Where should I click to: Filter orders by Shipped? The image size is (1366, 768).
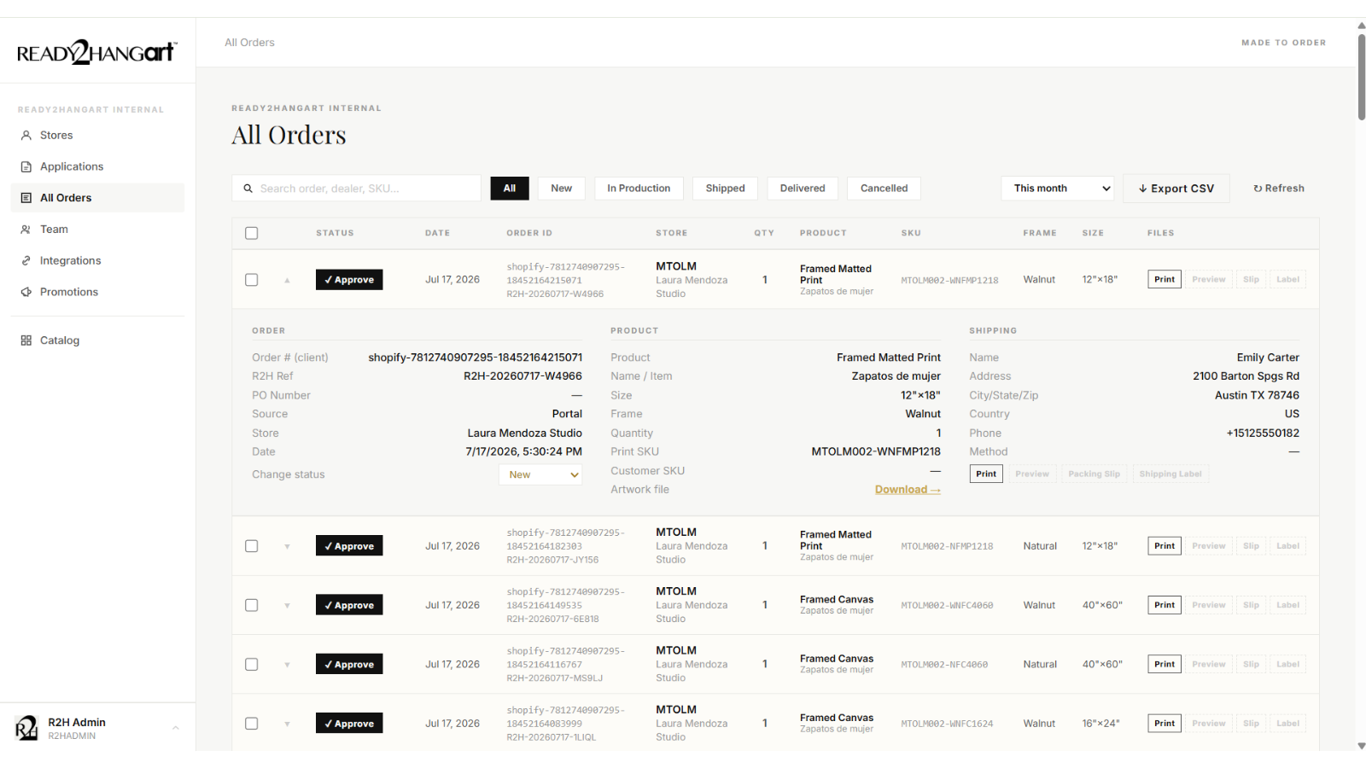pos(726,189)
